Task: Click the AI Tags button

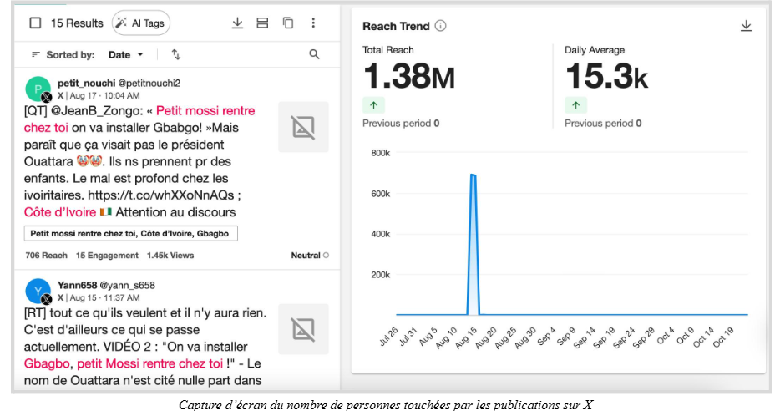Action: click(x=140, y=23)
